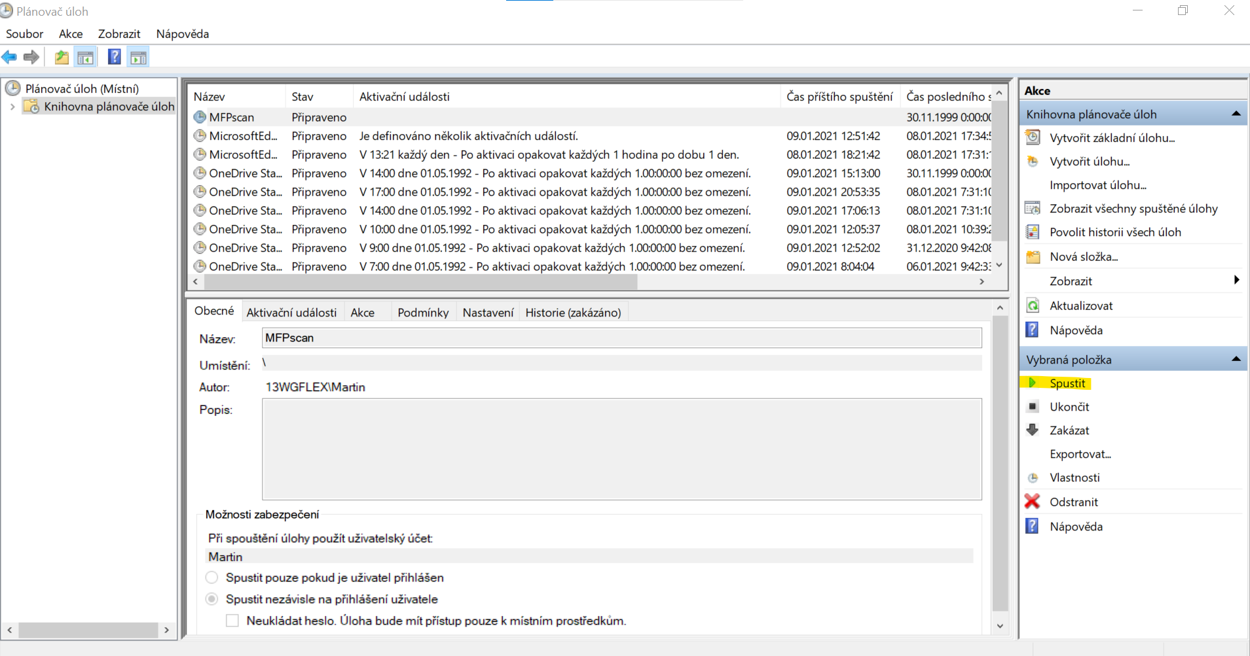The width and height of the screenshot is (1250, 656).
Task: Select 'Spustit pouze pokud je uživatel přihlášen' radio
Action: point(211,578)
